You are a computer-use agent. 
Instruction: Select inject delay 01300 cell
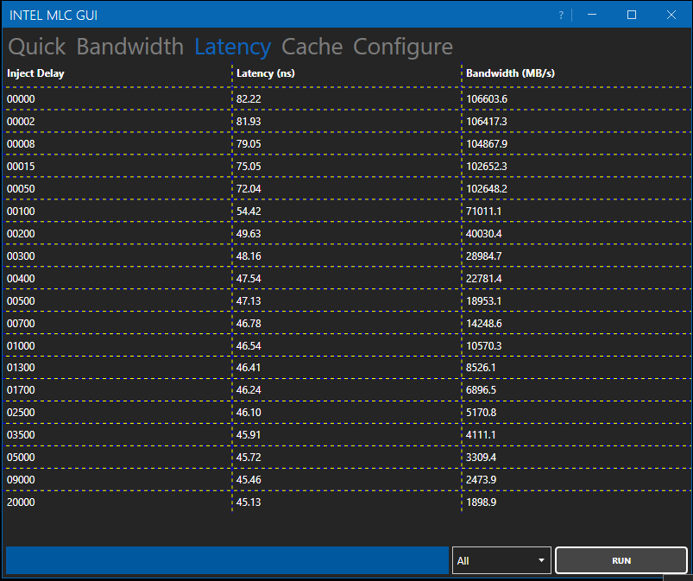coord(21,368)
